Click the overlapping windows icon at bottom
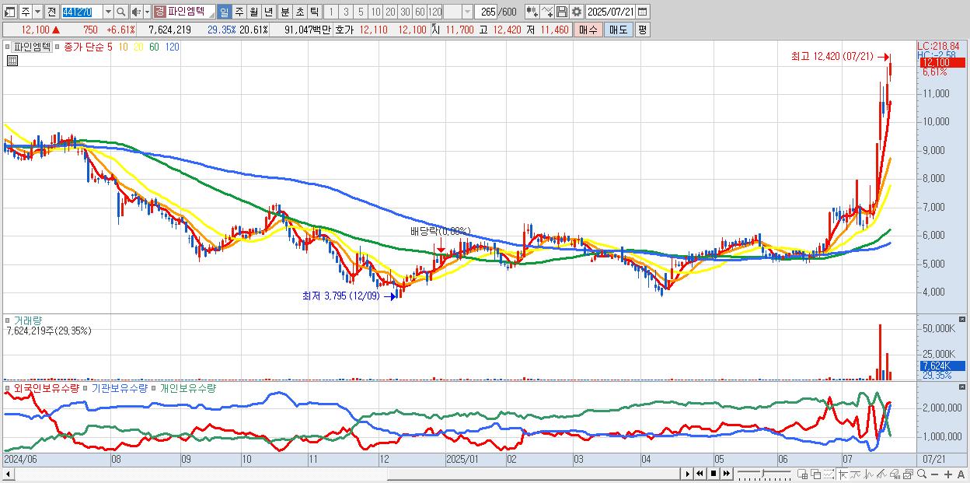This screenshot has height=483, width=970. pos(816,474)
